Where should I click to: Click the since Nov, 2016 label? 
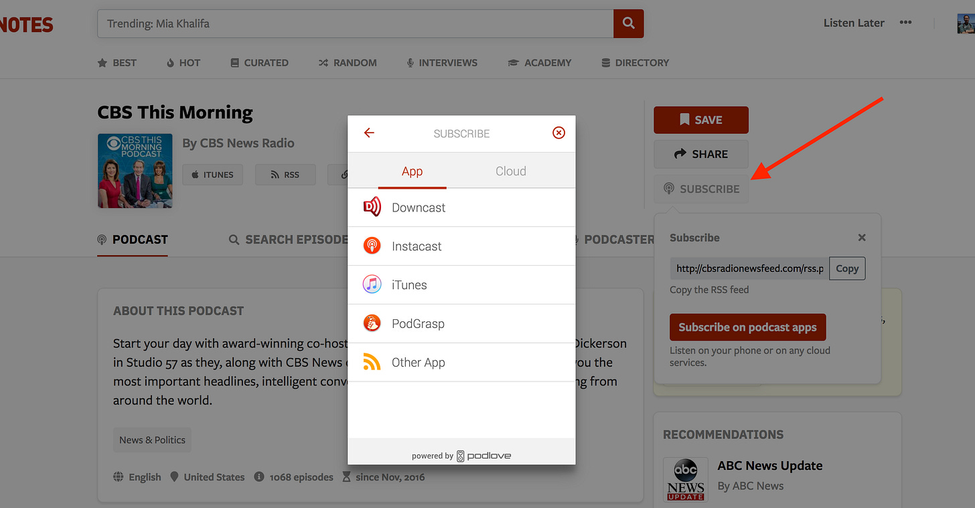[x=383, y=477]
